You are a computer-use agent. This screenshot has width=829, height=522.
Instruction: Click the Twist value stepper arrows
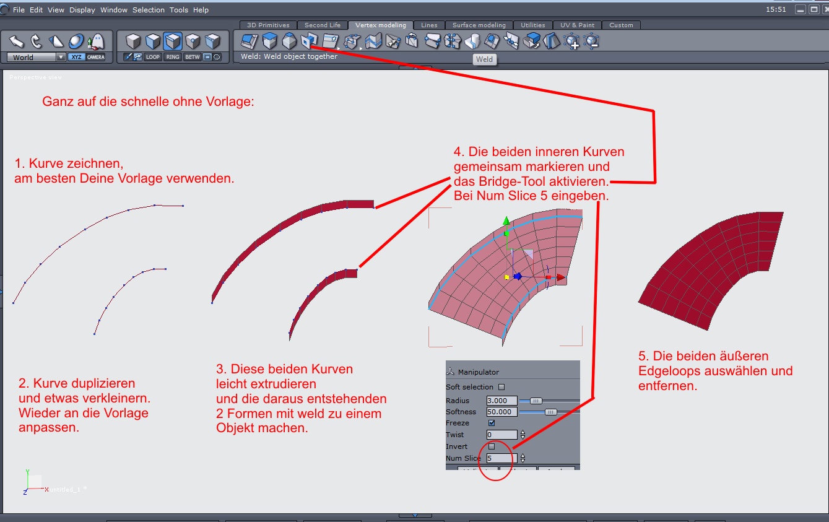(x=523, y=435)
